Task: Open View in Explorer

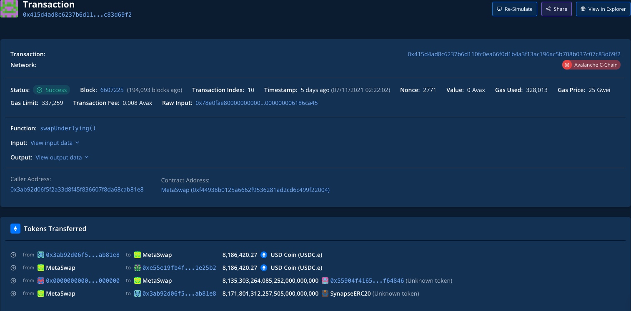Action: pyautogui.click(x=603, y=9)
